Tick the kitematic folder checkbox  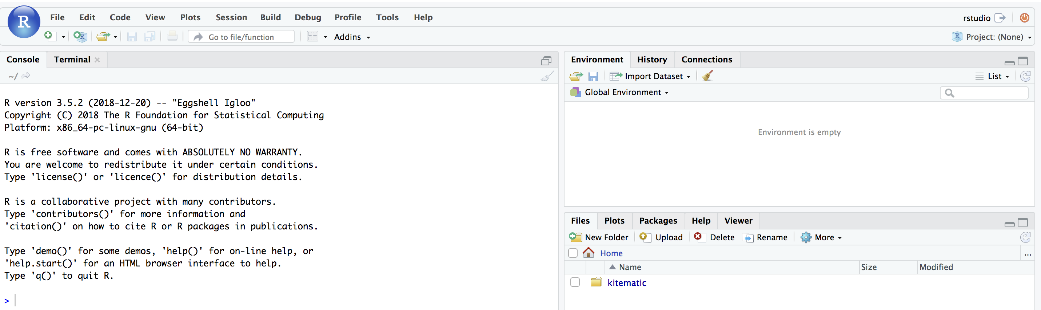575,282
